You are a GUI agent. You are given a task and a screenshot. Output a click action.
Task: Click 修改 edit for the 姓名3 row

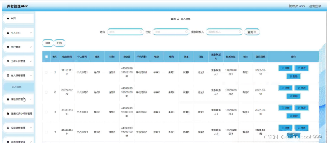[x=301, y=108]
